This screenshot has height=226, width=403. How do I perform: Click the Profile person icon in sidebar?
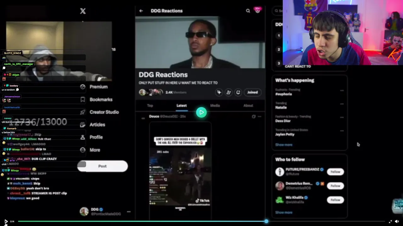[82, 137]
